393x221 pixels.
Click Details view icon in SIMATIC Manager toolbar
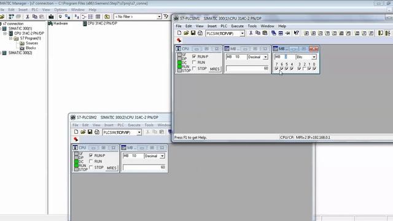pos(98,17)
